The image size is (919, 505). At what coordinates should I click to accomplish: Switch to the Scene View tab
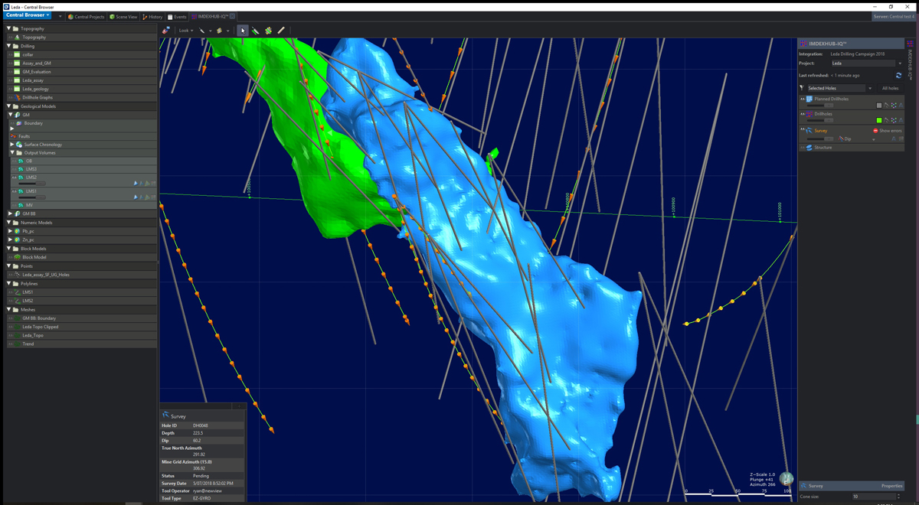click(x=123, y=17)
